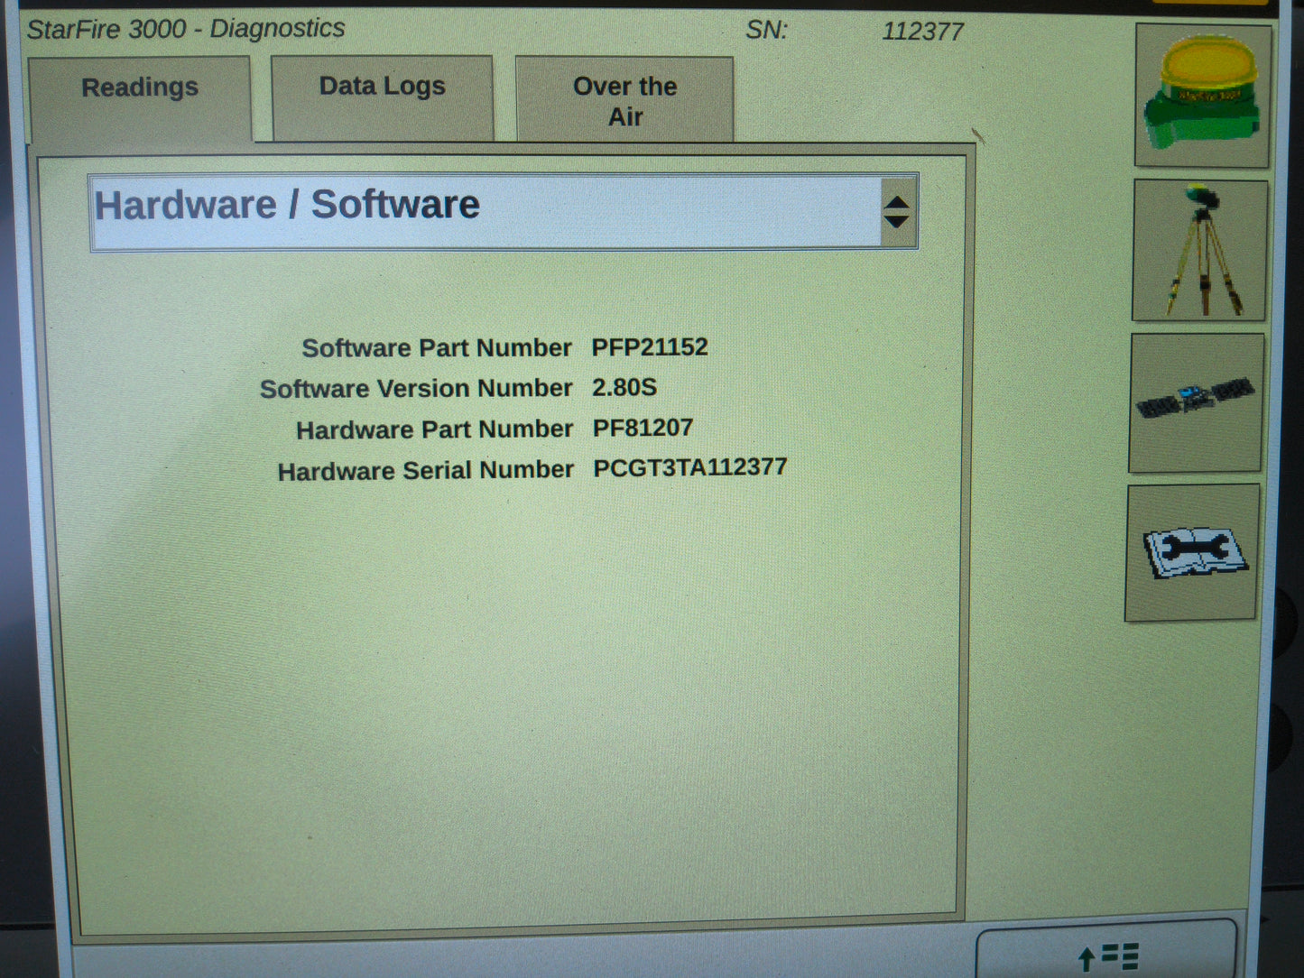Open the StarFire receiver main page icon
Viewport: 1304px width, 978px height.
tap(1203, 96)
